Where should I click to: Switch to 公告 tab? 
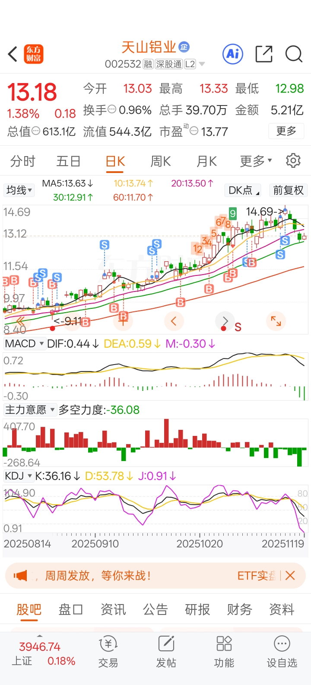[x=155, y=609]
